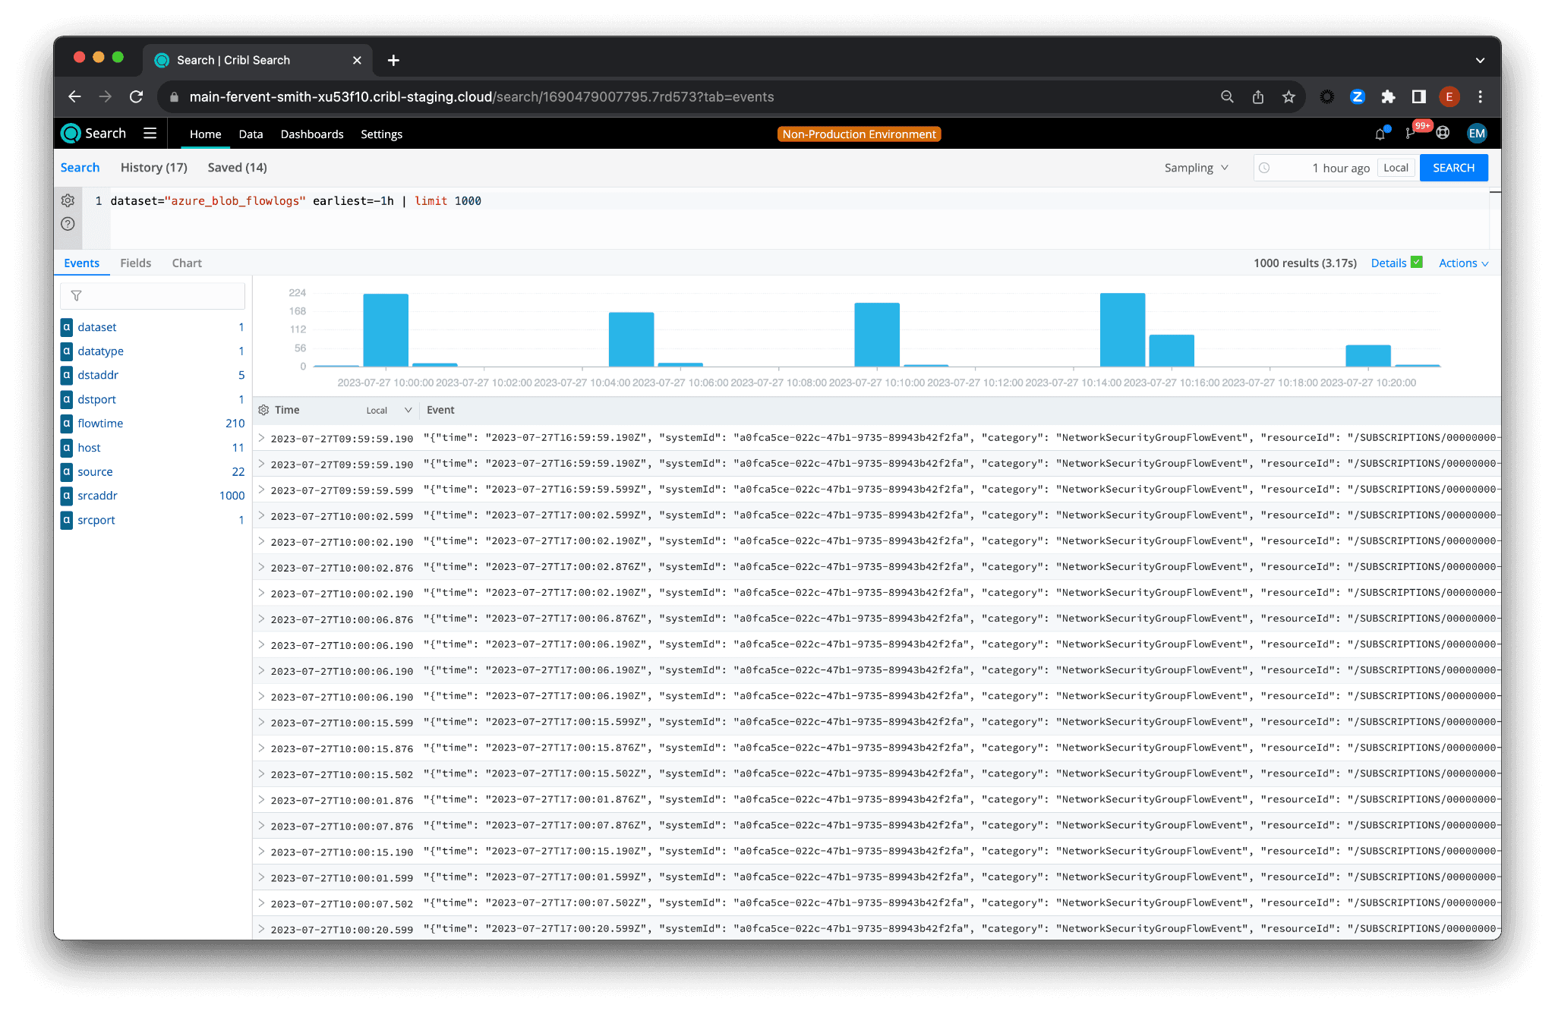Click the clock icon in time range picker
This screenshot has height=1011, width=1555.
(x=1264, y=168)
